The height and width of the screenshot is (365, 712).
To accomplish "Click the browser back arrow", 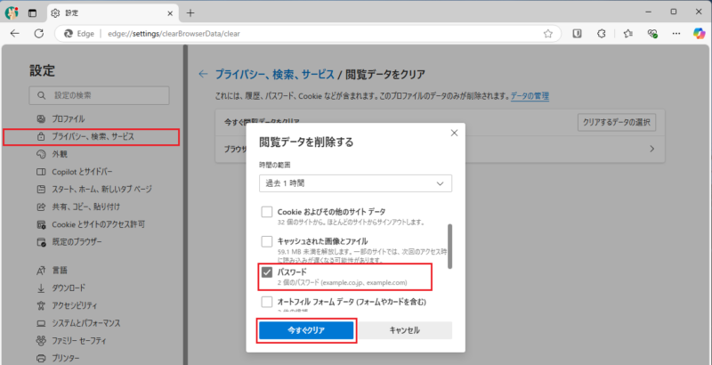I will click(x=15, y=34).
